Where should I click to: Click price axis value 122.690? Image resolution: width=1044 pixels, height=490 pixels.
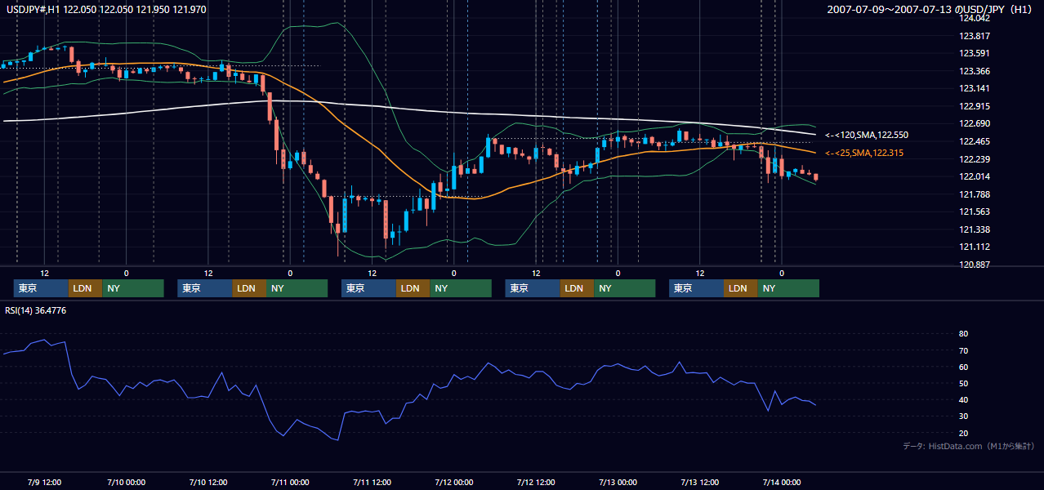974,123
